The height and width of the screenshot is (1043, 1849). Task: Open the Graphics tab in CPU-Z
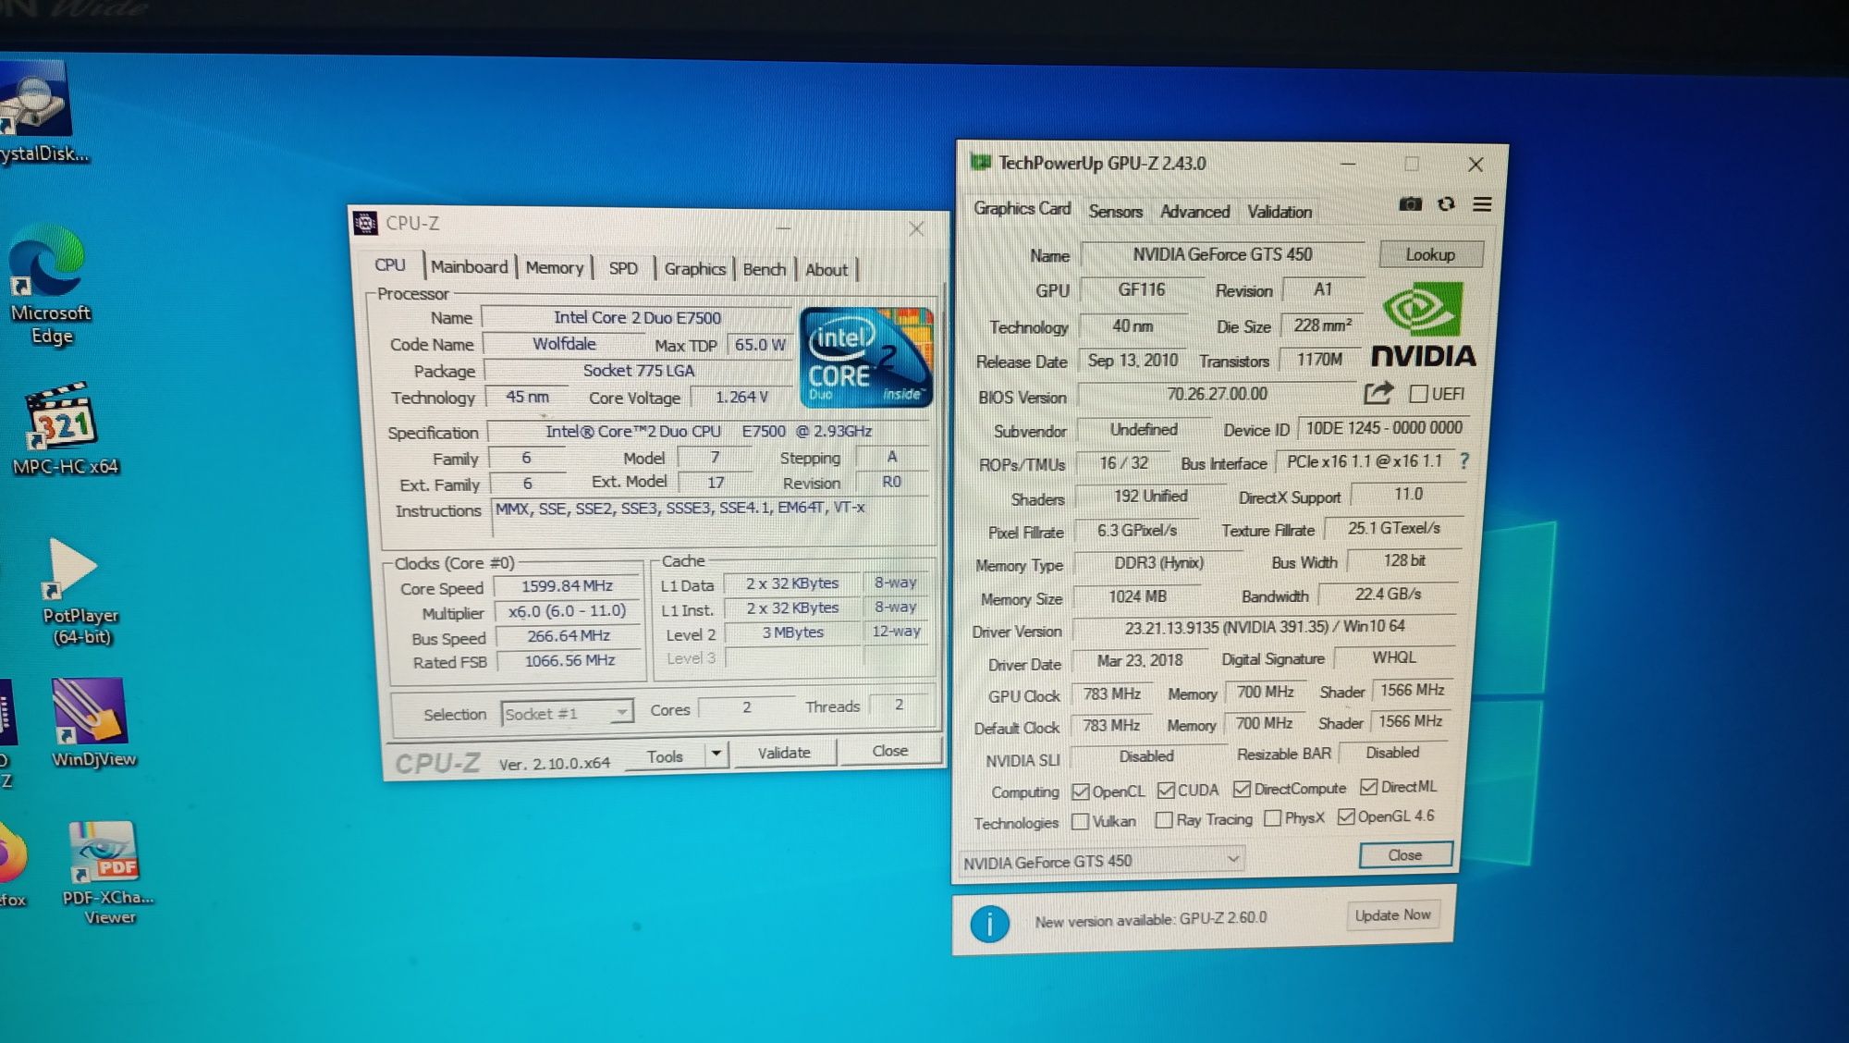point(694,268)
